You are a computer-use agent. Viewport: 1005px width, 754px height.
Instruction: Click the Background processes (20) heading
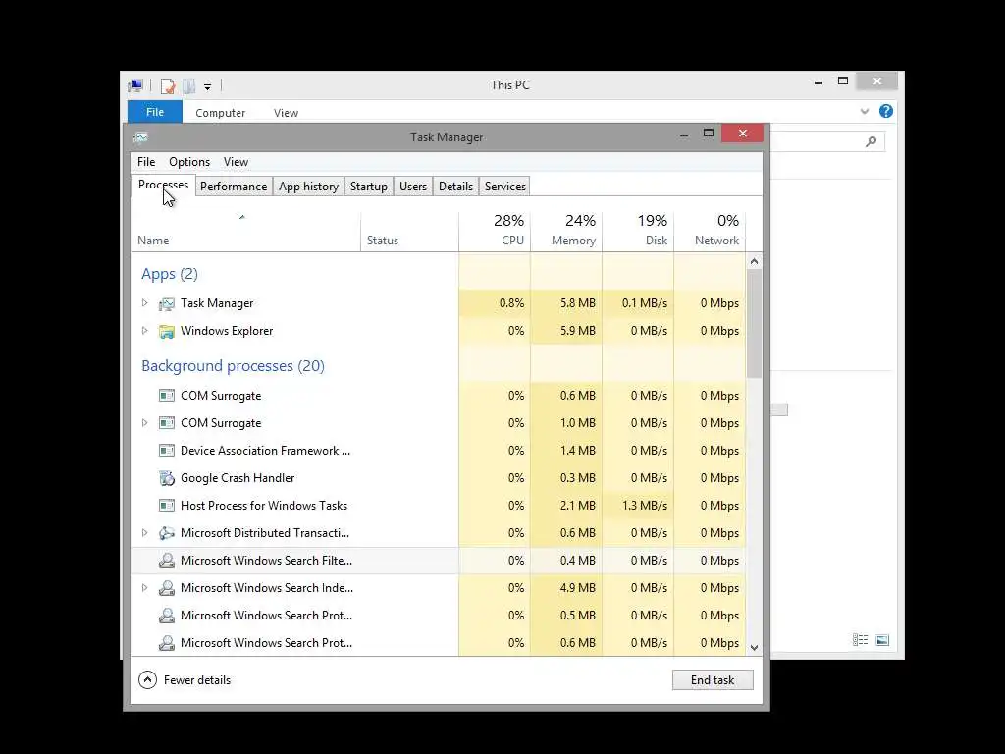click(233, 366)
